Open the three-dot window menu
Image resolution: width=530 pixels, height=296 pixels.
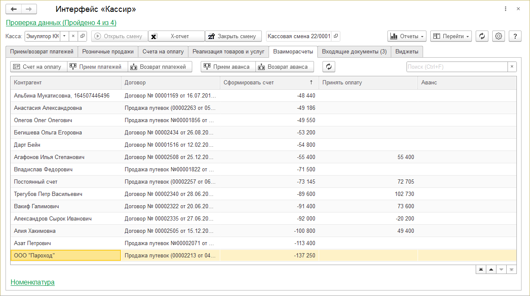(505, 9)
